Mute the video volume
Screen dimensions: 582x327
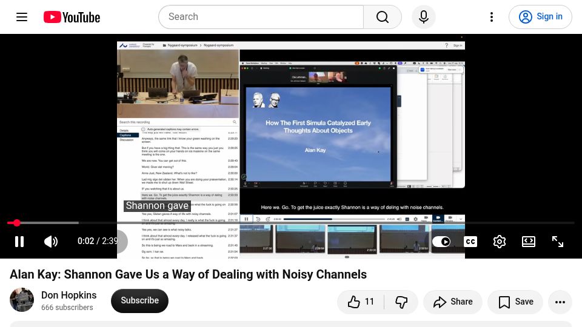pos(51,242)
